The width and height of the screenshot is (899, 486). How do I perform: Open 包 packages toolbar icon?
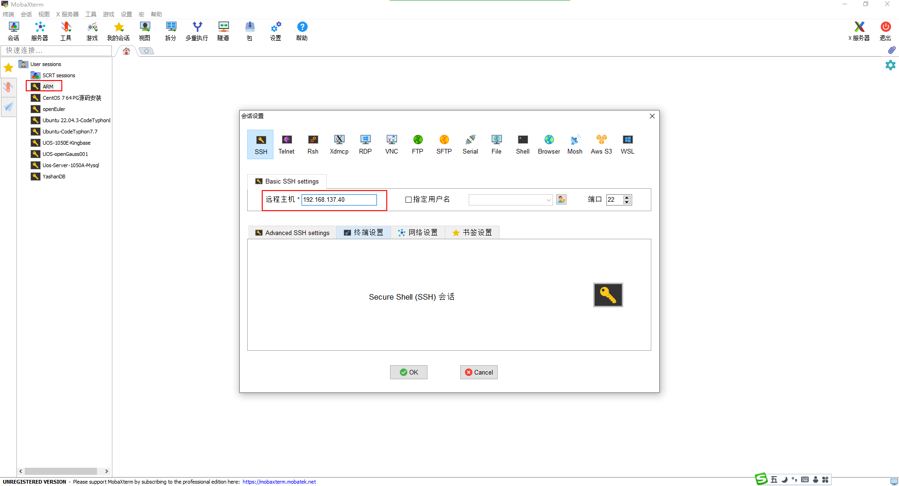[250, 31]
